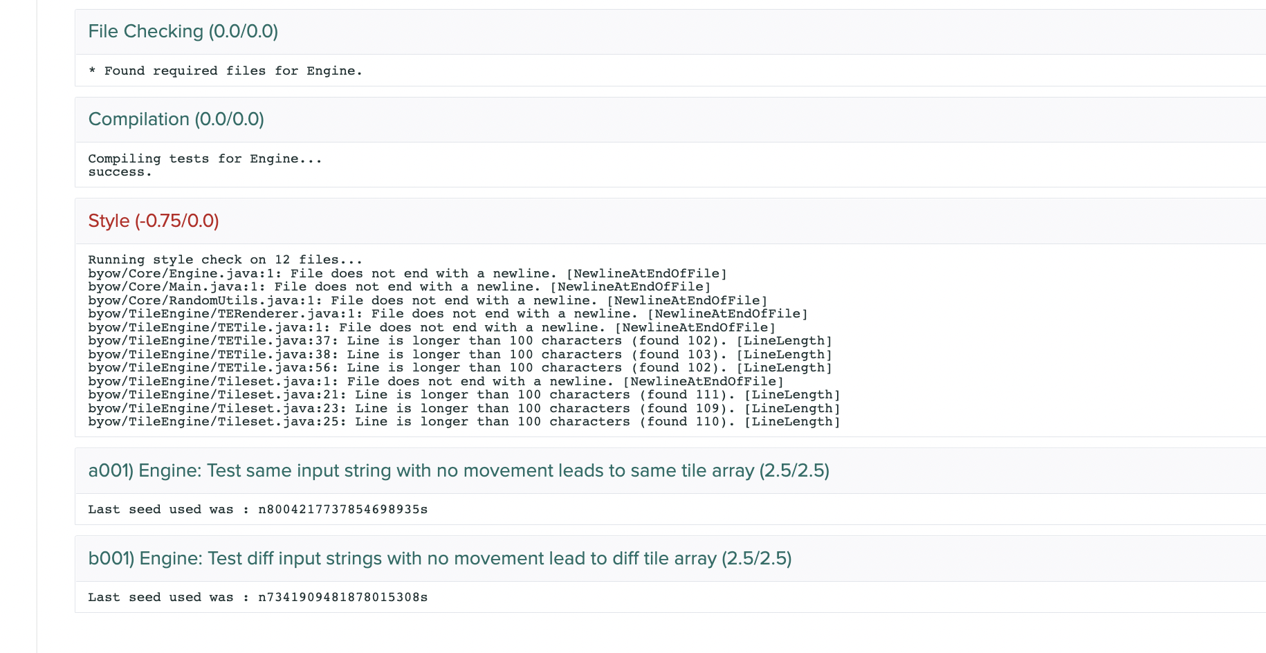Click the TETile.java:37 line length error
This screenshot has width=1266, height=653.
coord(460,341)
